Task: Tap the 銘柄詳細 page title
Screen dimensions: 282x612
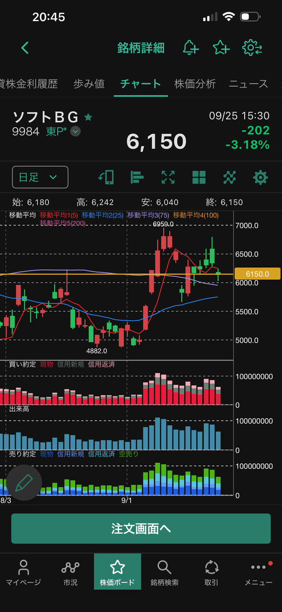Action: [x=141, y=48]
